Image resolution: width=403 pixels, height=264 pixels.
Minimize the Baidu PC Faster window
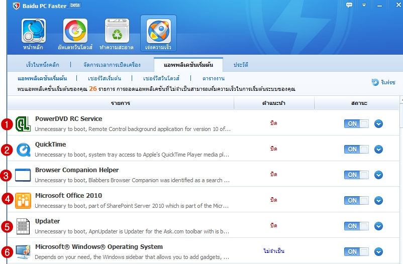(x=379, y=5)
